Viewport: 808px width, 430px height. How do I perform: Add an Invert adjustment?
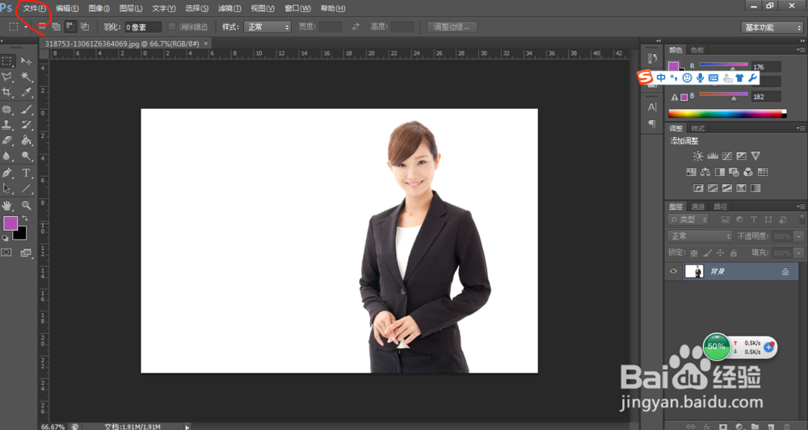click(x=698, y=188)
